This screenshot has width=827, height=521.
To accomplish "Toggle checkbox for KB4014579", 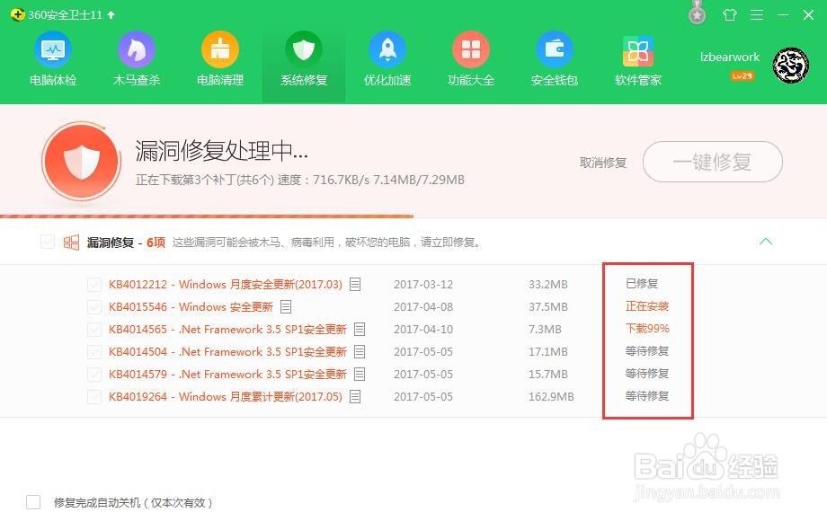I will coord(94,374).
